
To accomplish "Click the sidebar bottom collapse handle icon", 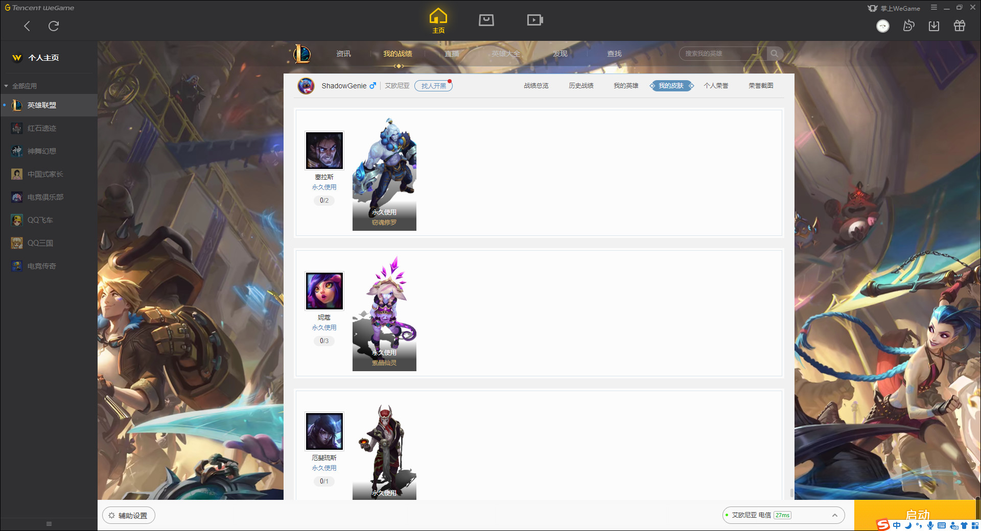I will point(49,524).
